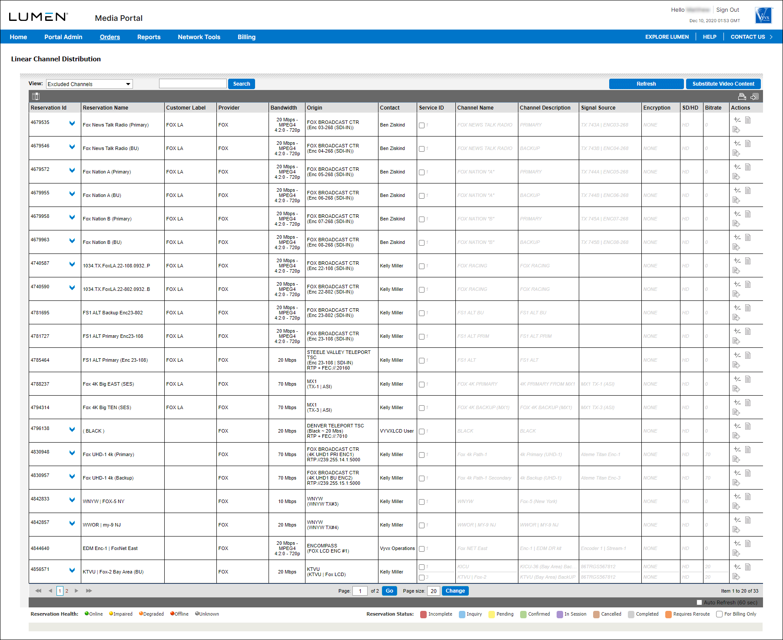Enable the Auto Refresh (60 sec) checkbox

pos(699,603)
